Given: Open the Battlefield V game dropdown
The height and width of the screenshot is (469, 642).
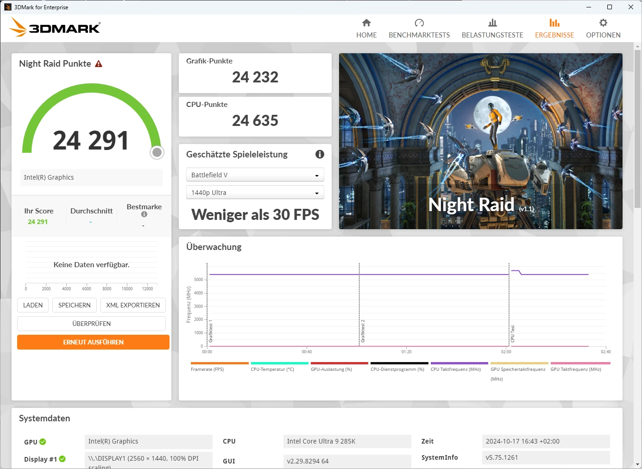Looking at the screenshot, I should click(255, 175).
